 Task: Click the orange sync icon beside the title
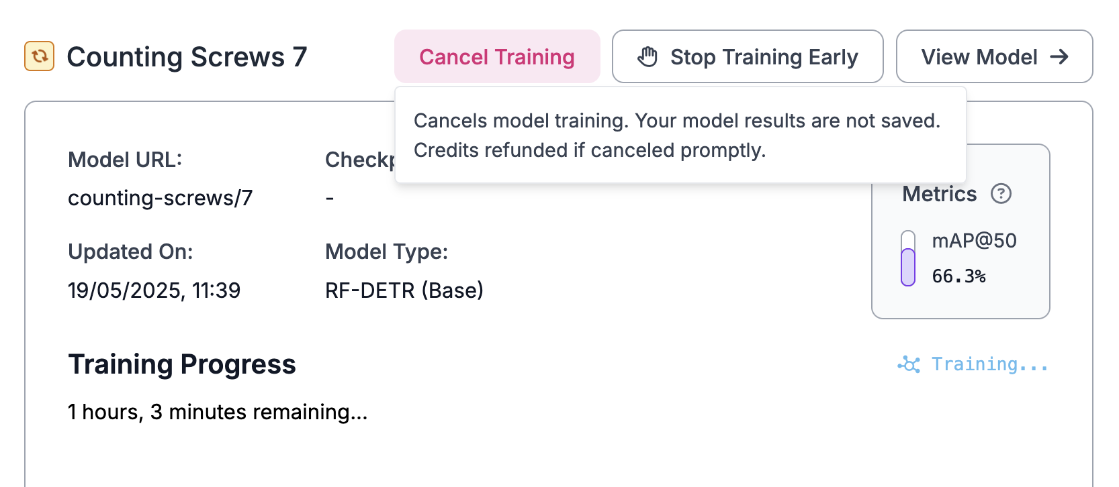[x=39, y=56]
